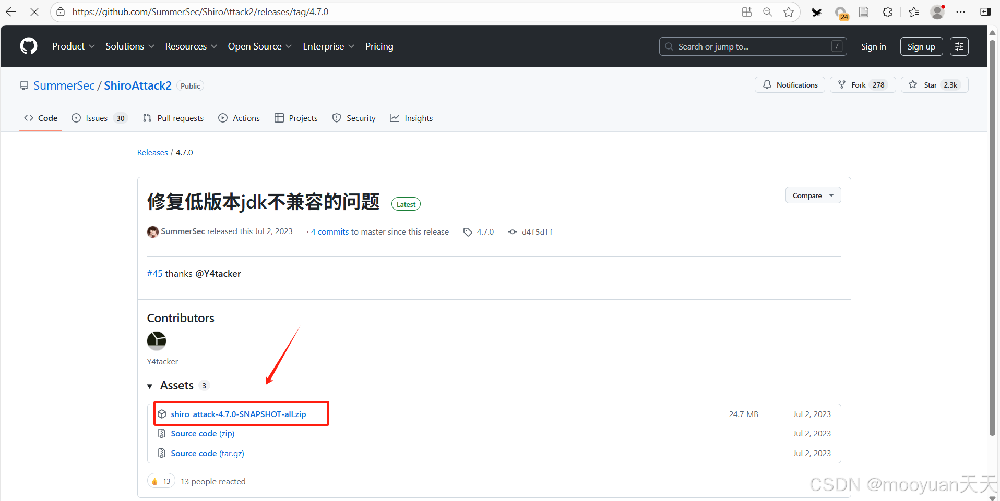1000x501 pixels.
Task: Open the reading list page icon
Action: click(x=864, y=12)
